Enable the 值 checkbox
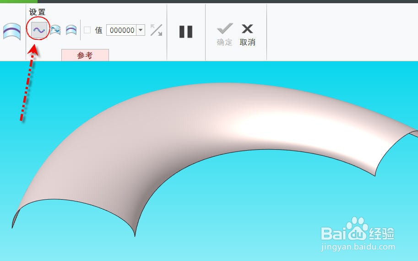418x261 pixels. (87, 30)
